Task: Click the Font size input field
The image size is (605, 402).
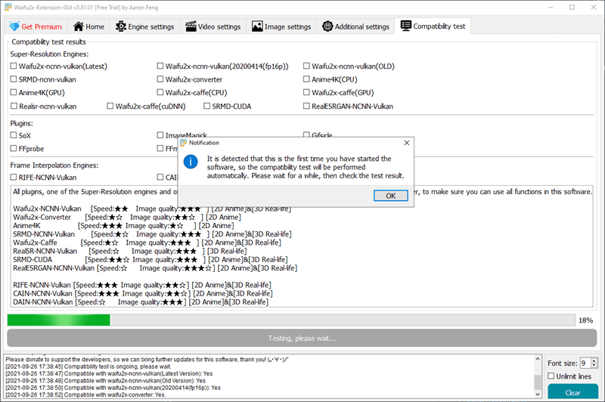Action: click(x=585, y=363)
